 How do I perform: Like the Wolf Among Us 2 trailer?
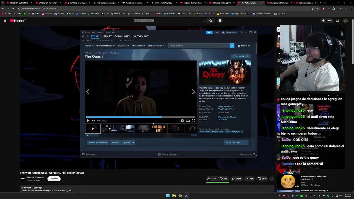pyautogui.click(x=212, y=179)
